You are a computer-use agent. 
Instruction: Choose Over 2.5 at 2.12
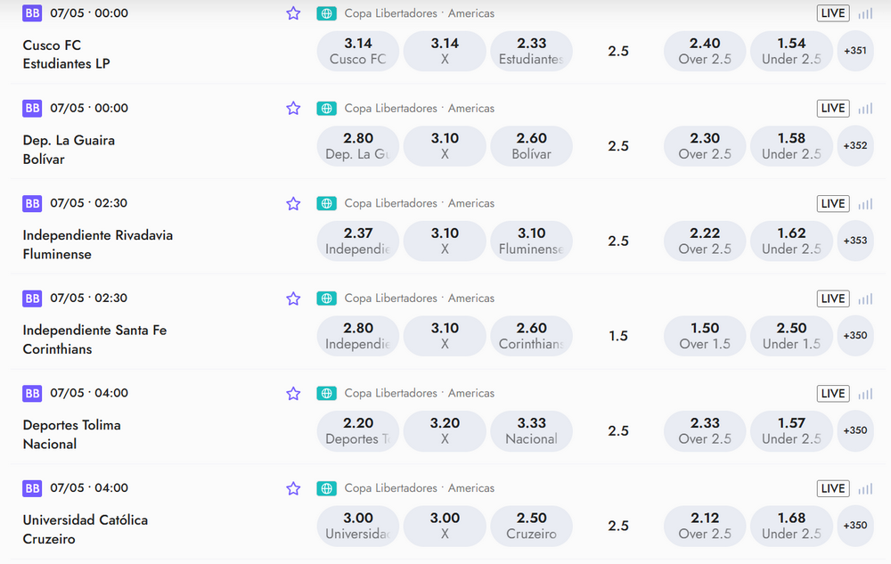click(x=705, y=526)
